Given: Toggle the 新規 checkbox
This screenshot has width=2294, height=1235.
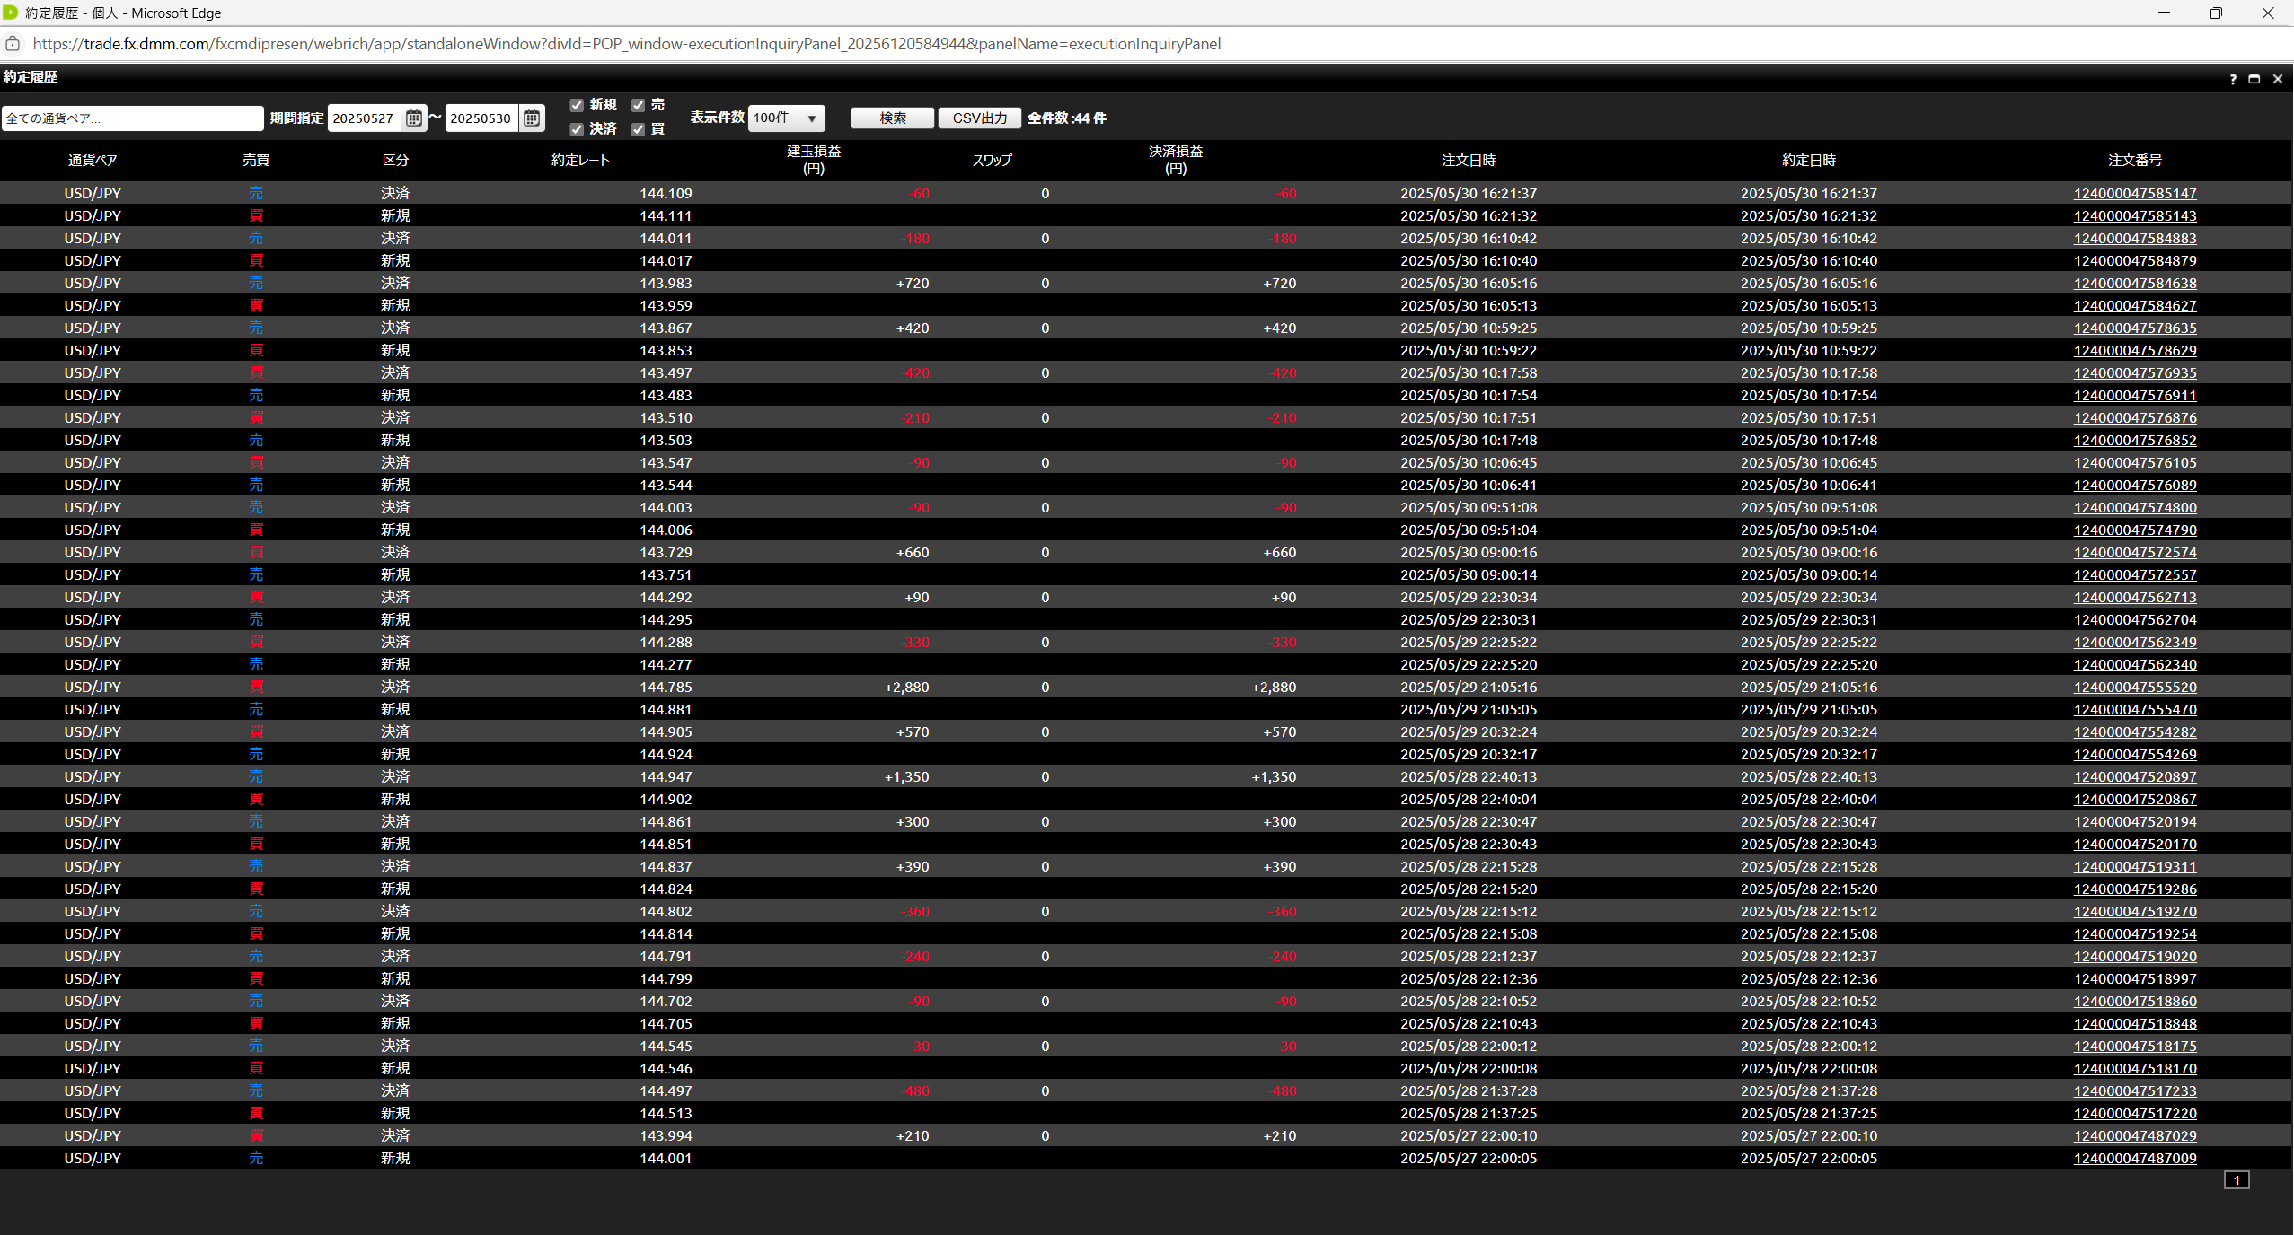Looking at the screenshot, I should coord(577,105).
